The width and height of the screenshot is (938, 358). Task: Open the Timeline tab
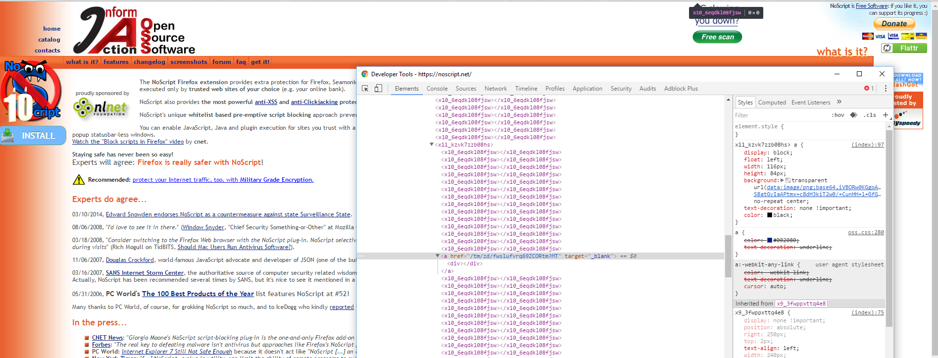pos(526,89)
